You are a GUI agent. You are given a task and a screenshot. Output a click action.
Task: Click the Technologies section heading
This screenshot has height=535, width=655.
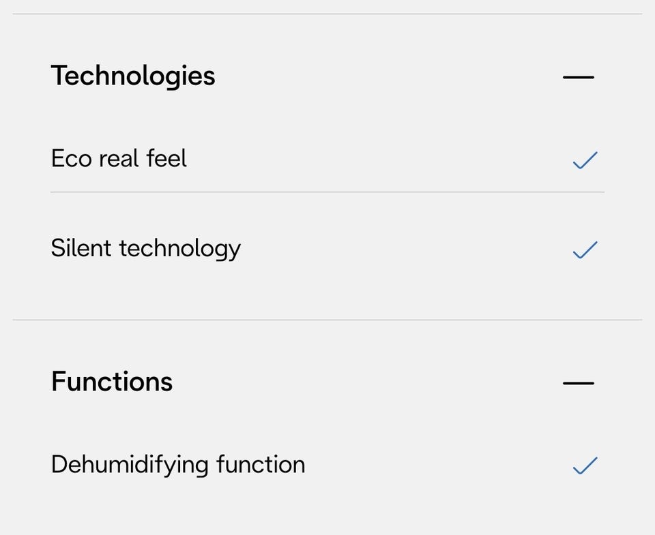tap(133, 76)
